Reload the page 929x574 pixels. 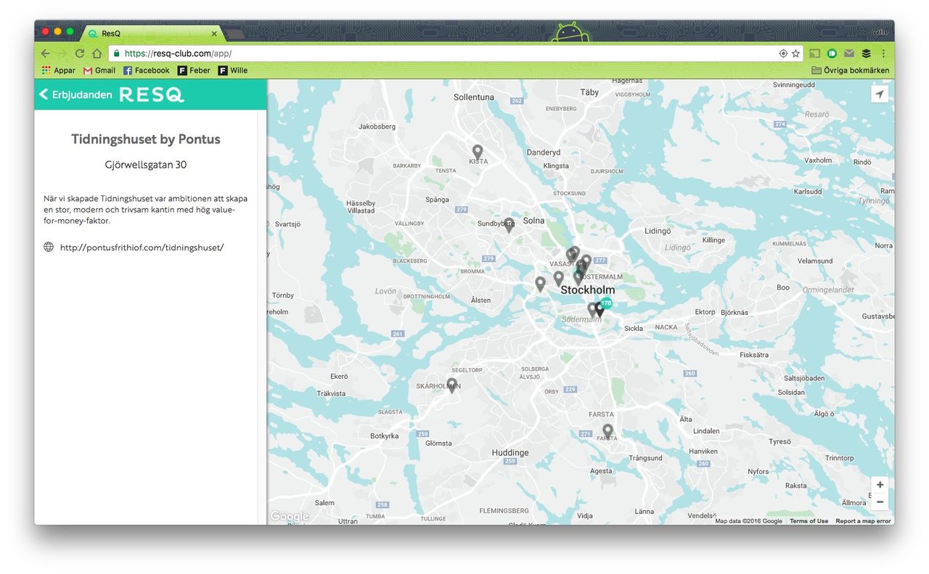click(80, 54)
